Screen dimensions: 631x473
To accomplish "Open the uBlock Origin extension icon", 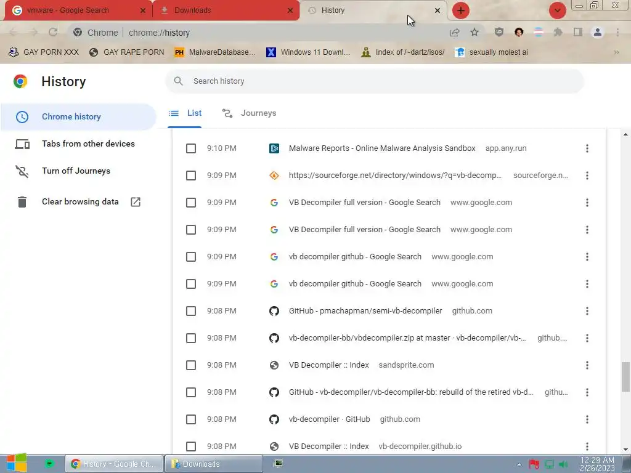I will [499, 32].
